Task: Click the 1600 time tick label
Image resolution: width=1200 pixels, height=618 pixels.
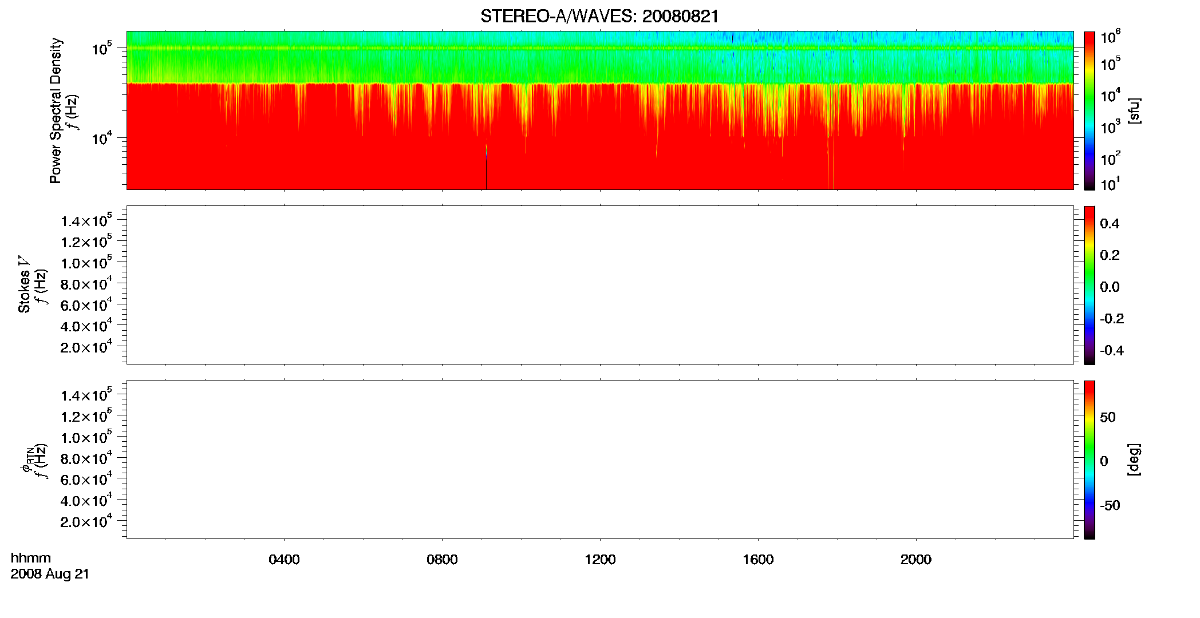Action: click(x=758, y=560)
